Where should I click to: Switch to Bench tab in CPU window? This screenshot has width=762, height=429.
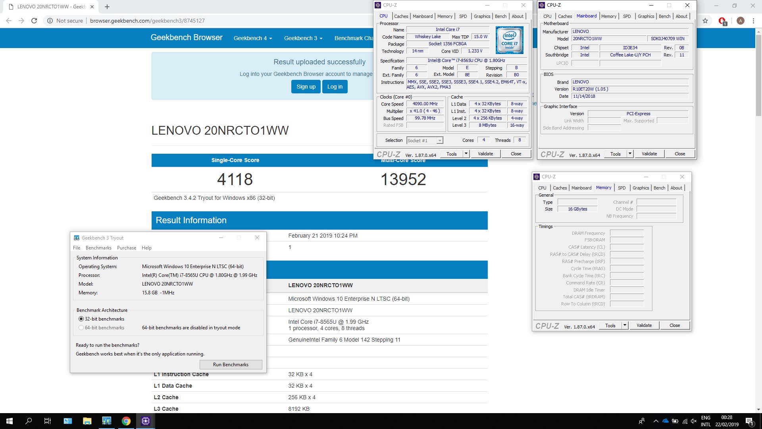[500, 16]
